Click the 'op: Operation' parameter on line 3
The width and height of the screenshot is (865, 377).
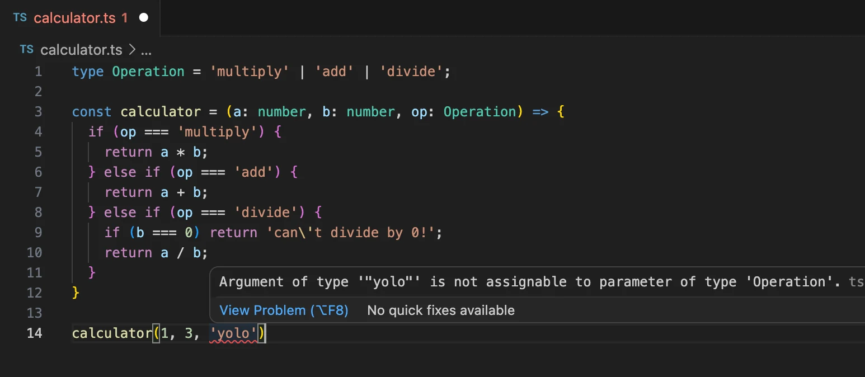click(x=463, y=112)
